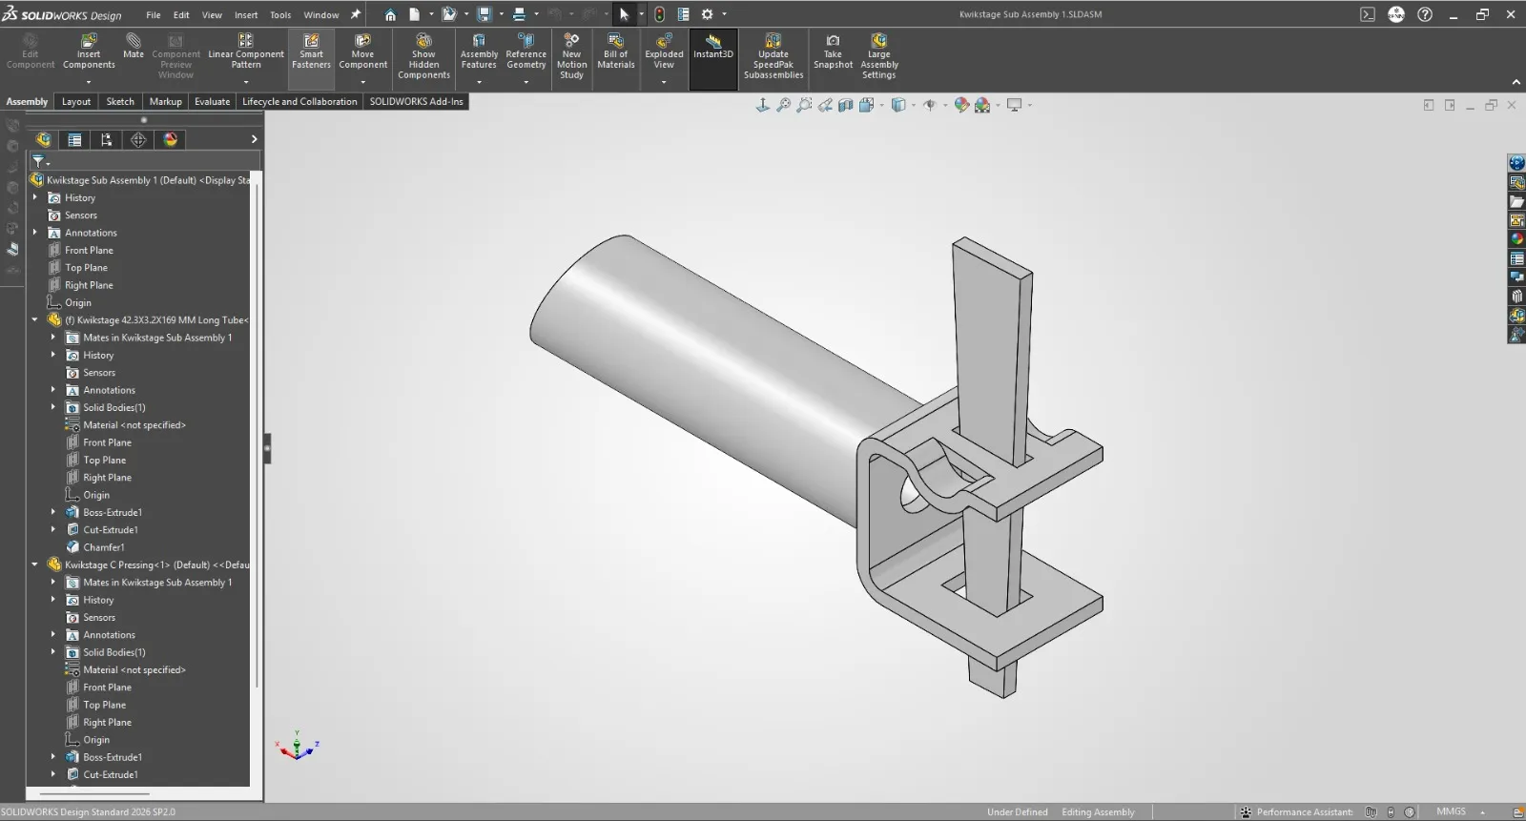Click the MMGS unit system button

1451,811
